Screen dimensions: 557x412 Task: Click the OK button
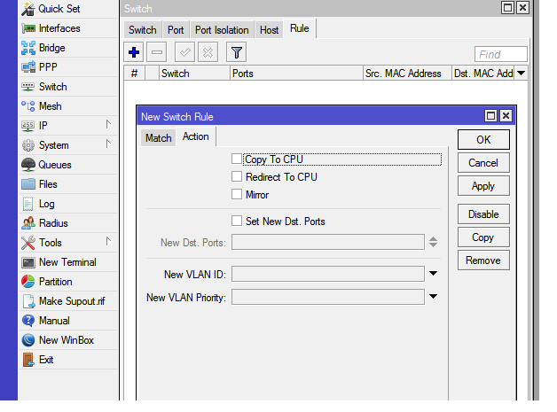click(483, 139)
